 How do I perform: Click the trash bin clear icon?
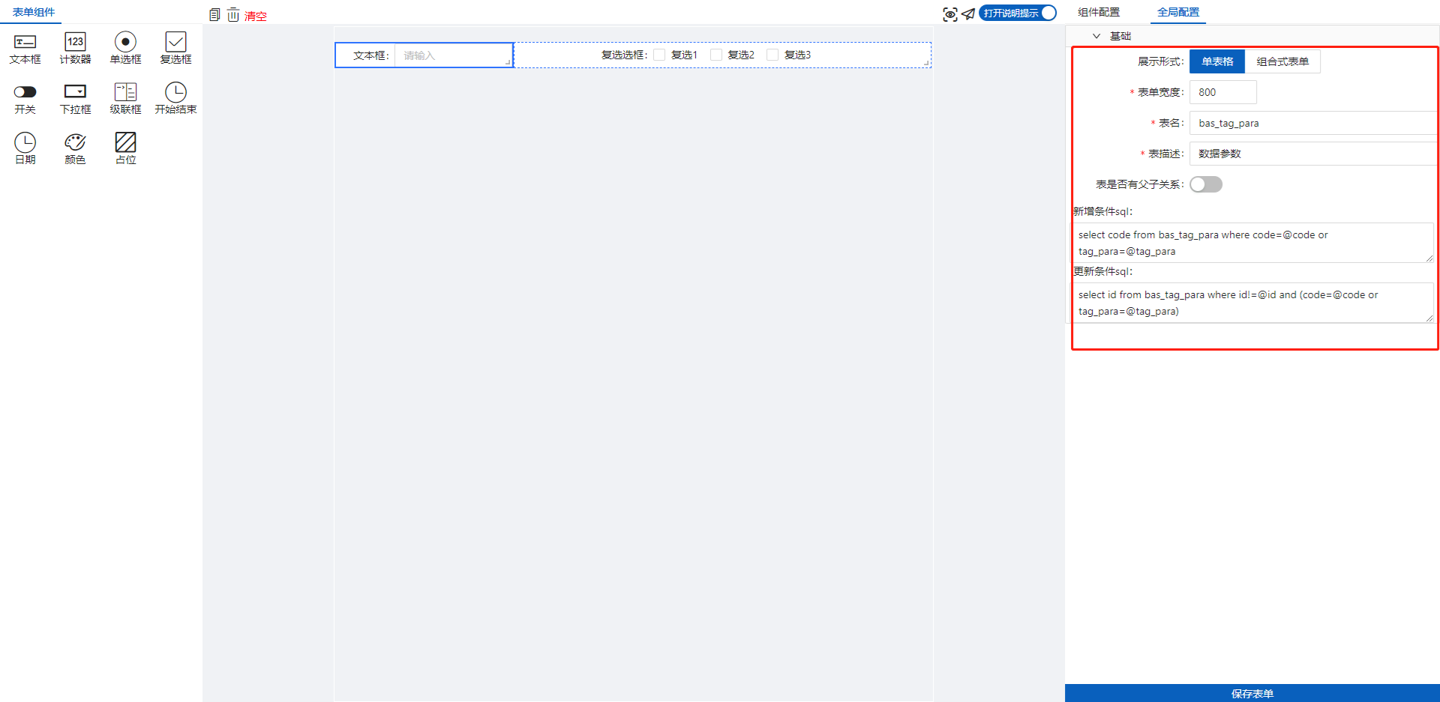(233, 15)
